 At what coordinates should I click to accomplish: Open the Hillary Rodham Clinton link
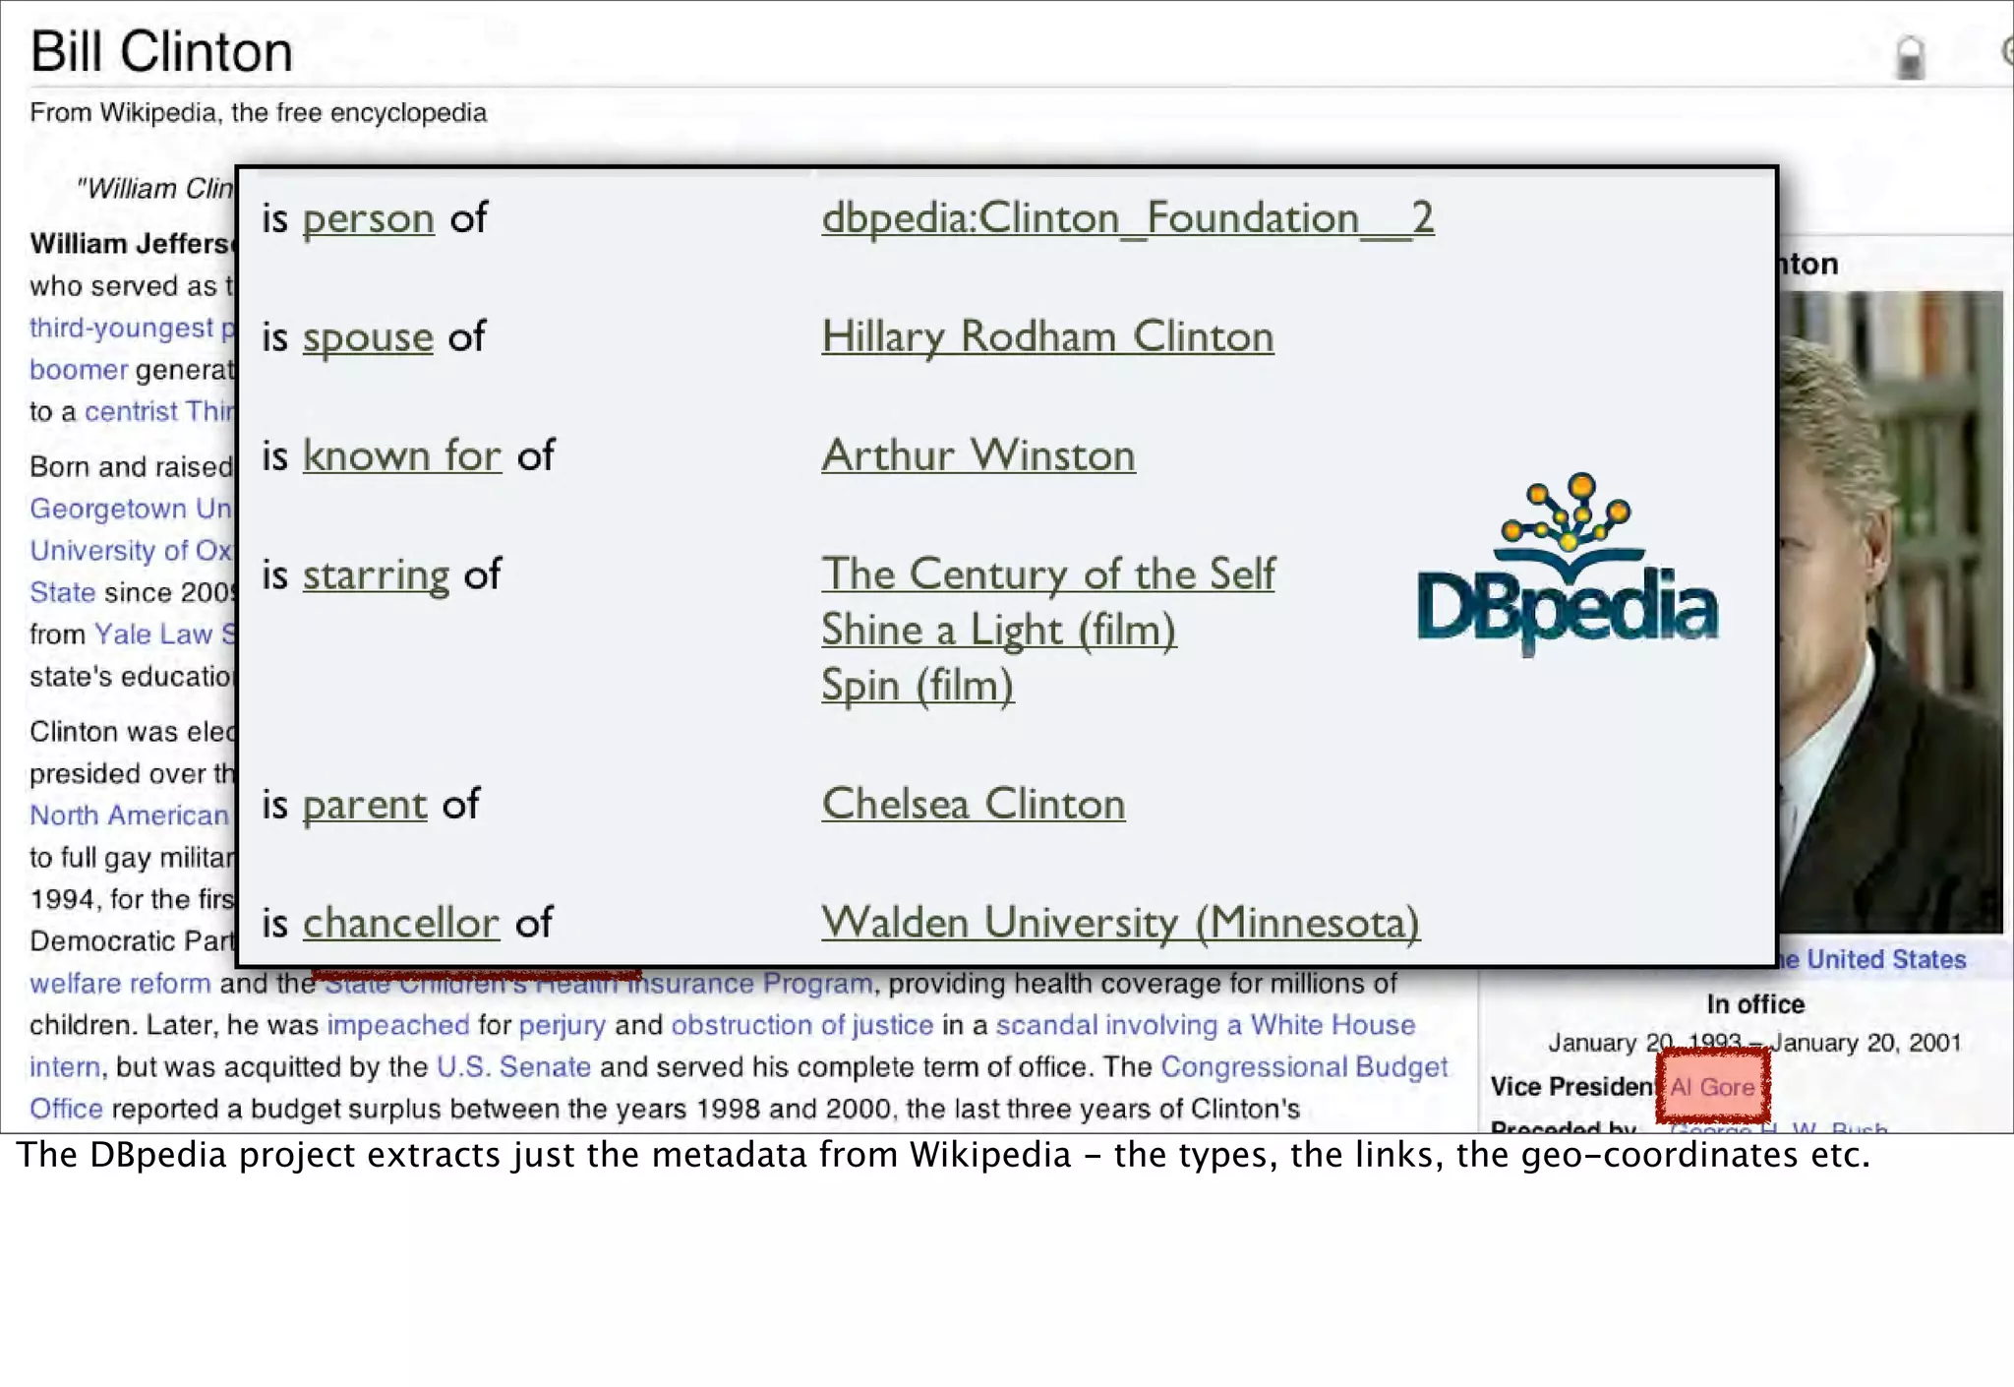point(1047,336)
